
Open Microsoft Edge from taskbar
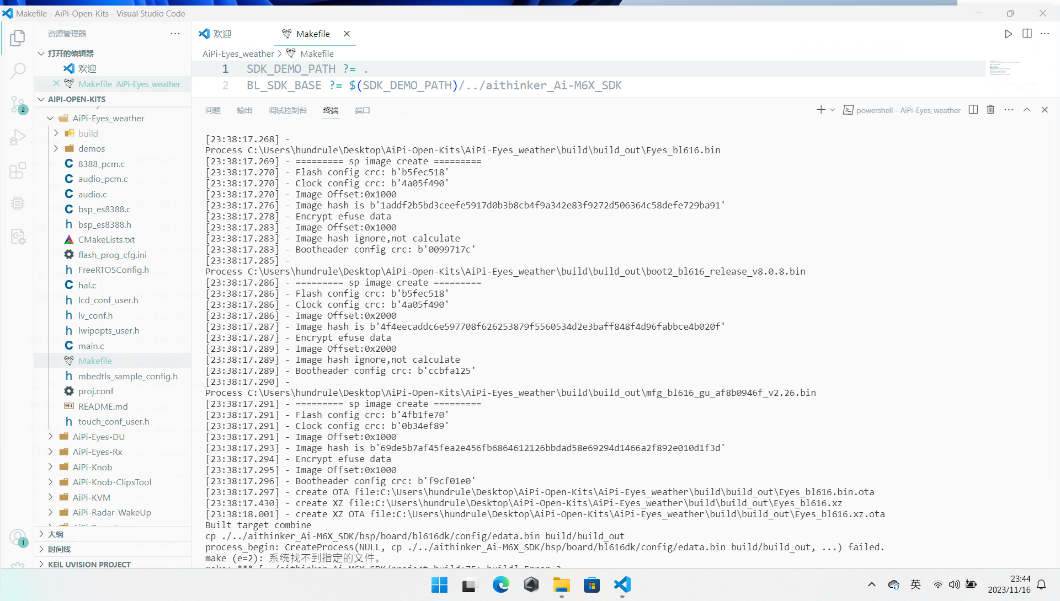point(500,584)
